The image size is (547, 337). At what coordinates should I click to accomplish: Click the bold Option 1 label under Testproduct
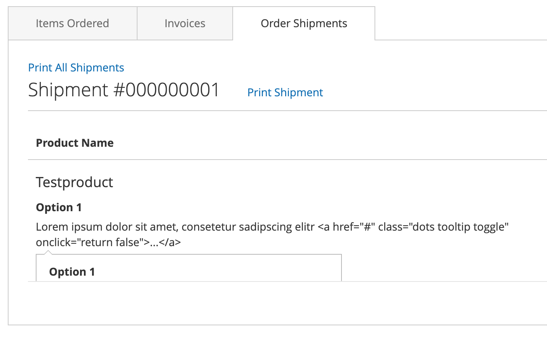[x=59, y=207]
